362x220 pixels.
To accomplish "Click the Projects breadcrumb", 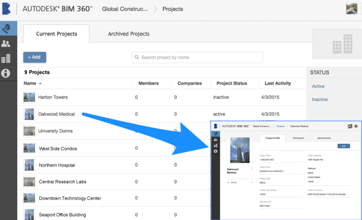I will [173, 9].
